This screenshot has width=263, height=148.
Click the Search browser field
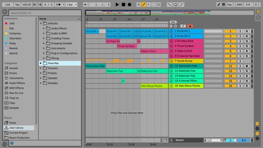click(x=45, y=13)
